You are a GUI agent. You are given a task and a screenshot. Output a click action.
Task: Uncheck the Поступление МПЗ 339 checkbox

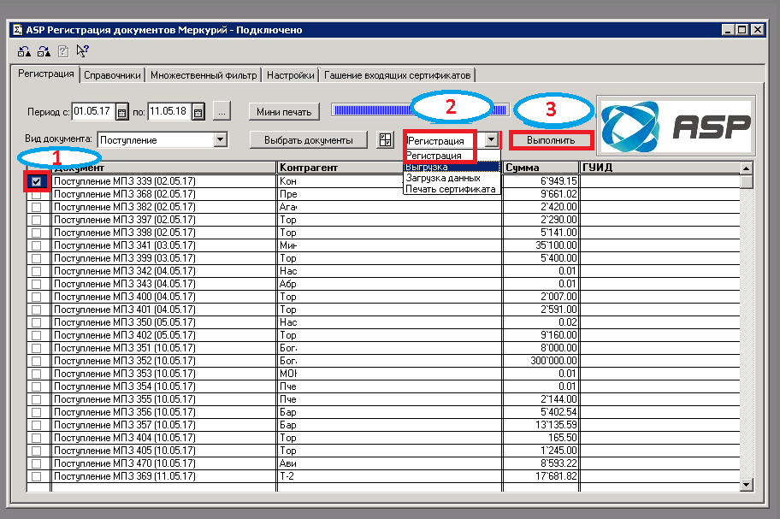coord(36,181)
